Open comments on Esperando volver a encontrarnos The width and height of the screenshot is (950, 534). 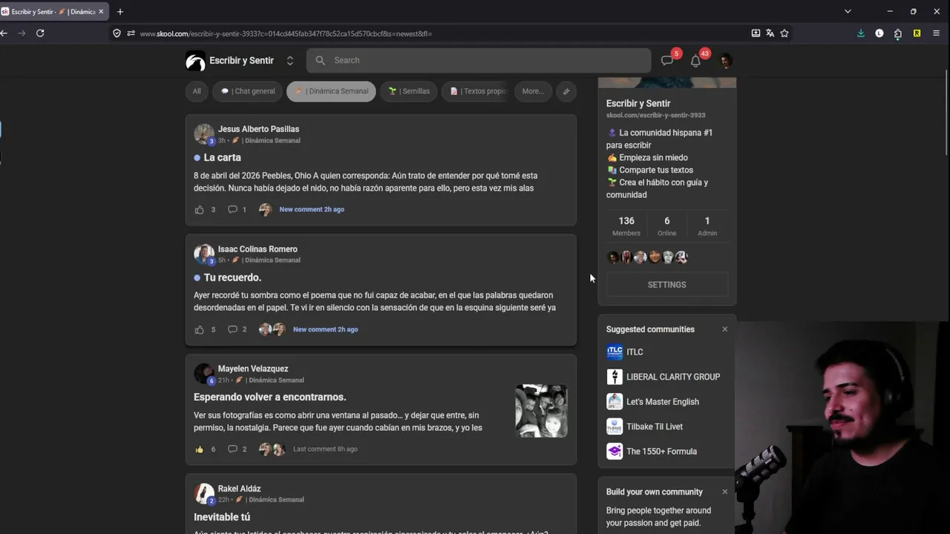[232, 449]
